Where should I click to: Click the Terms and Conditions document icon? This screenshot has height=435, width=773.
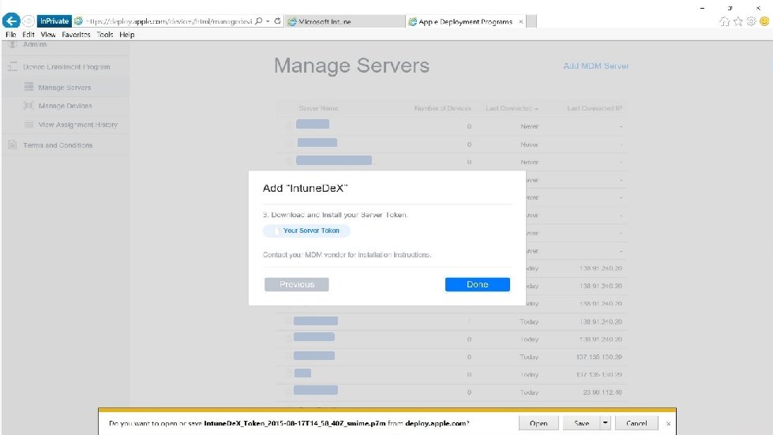point(13,144)
